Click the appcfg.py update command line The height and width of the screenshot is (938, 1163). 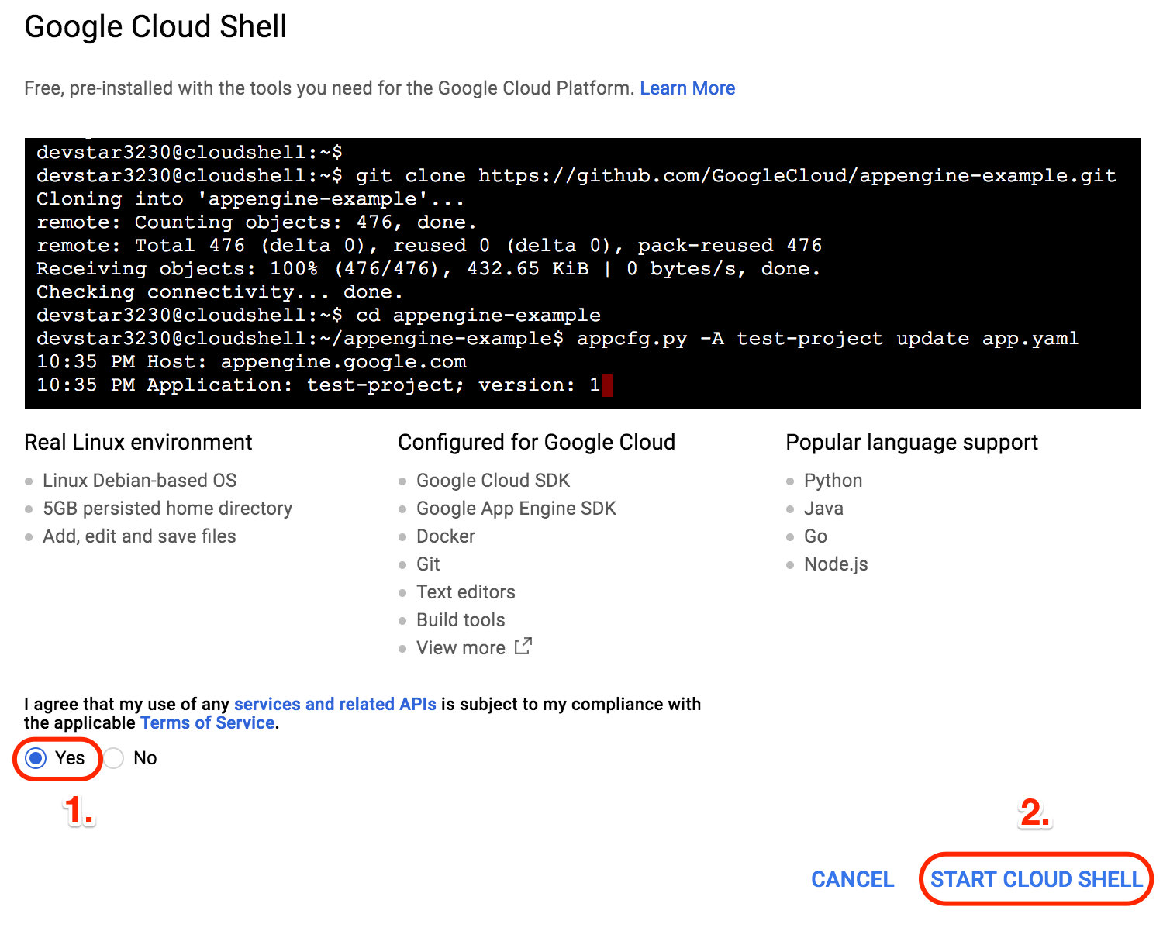click(557, 339)
